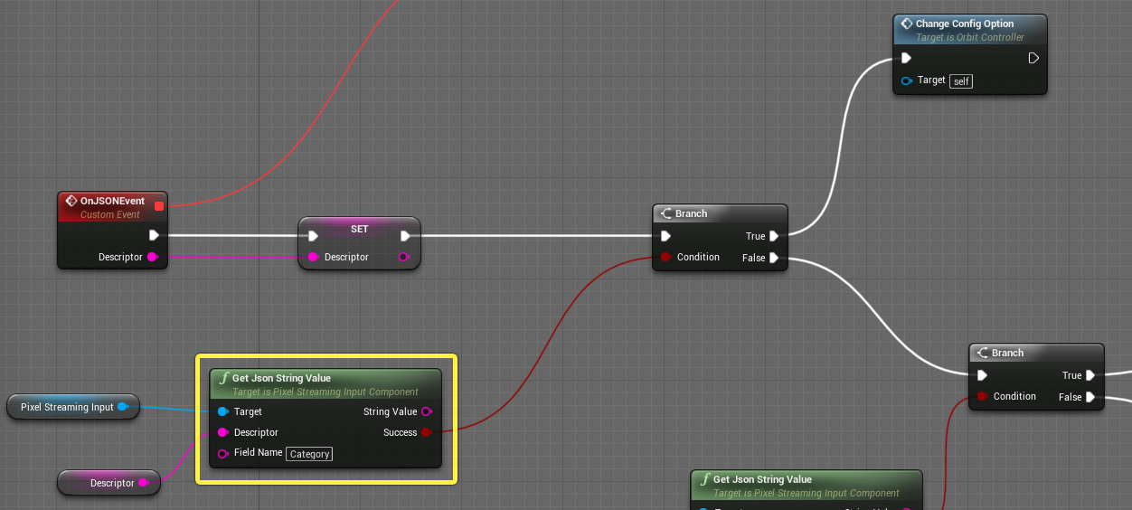Viewport: 1132px width, 510px height.
Task: Click the second Branch node True pin
Action: tap(1090, 375)
